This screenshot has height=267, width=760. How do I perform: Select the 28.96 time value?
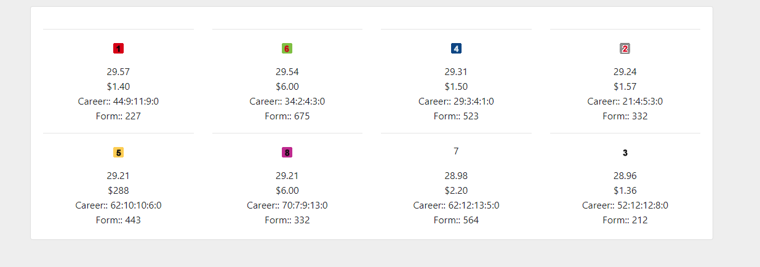625,175
